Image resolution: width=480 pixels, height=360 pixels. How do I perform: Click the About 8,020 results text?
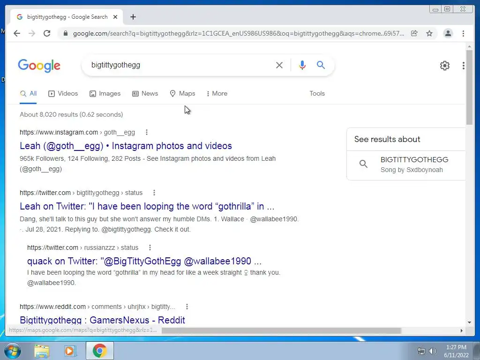71,114
